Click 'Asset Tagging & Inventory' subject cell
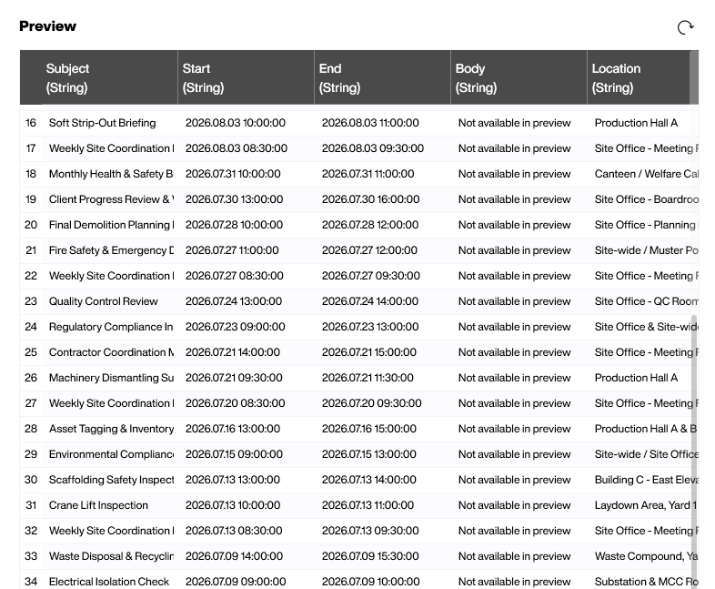Viewport: 715px width, 589px height. pos(111,430)
